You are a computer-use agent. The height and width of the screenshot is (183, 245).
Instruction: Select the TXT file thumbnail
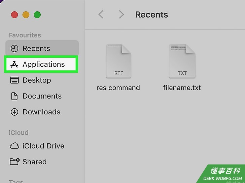click(182, 61)
